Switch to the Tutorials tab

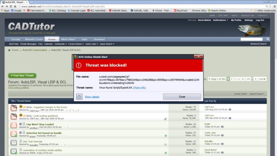[x=16, y=39]
